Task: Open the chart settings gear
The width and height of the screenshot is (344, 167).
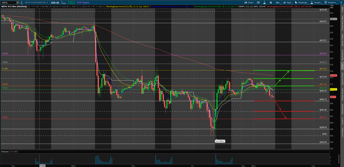Action: (x=271, y=2)
